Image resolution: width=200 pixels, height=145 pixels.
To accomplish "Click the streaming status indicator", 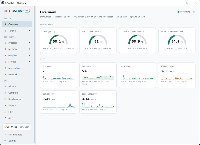I will point(186,12).
